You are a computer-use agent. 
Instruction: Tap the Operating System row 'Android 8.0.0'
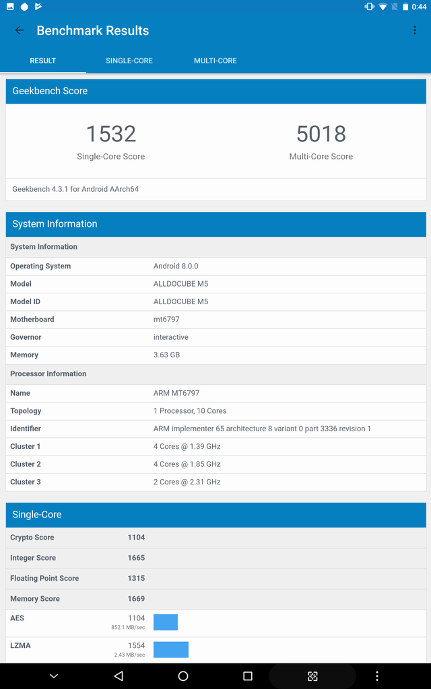point(176,266)
